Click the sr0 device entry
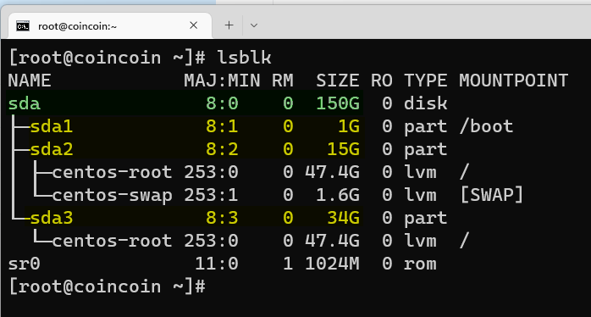 [x=24, y=264]
